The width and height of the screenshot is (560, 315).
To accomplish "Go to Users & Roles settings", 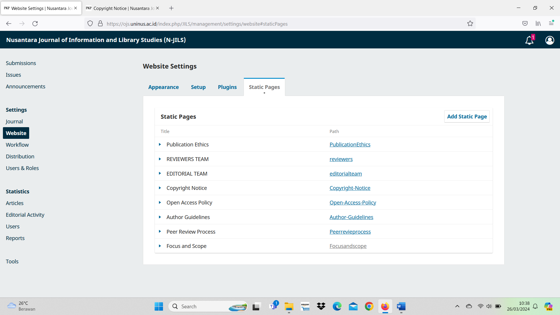I will point(22,168).
